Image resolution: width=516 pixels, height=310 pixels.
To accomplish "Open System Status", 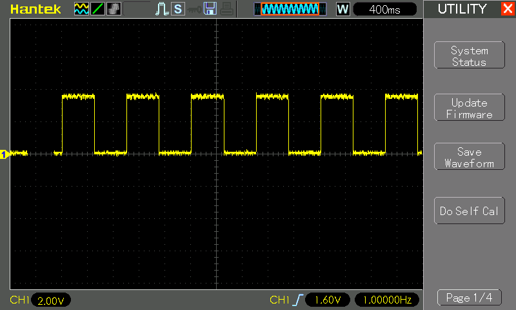I will (469, 56).
